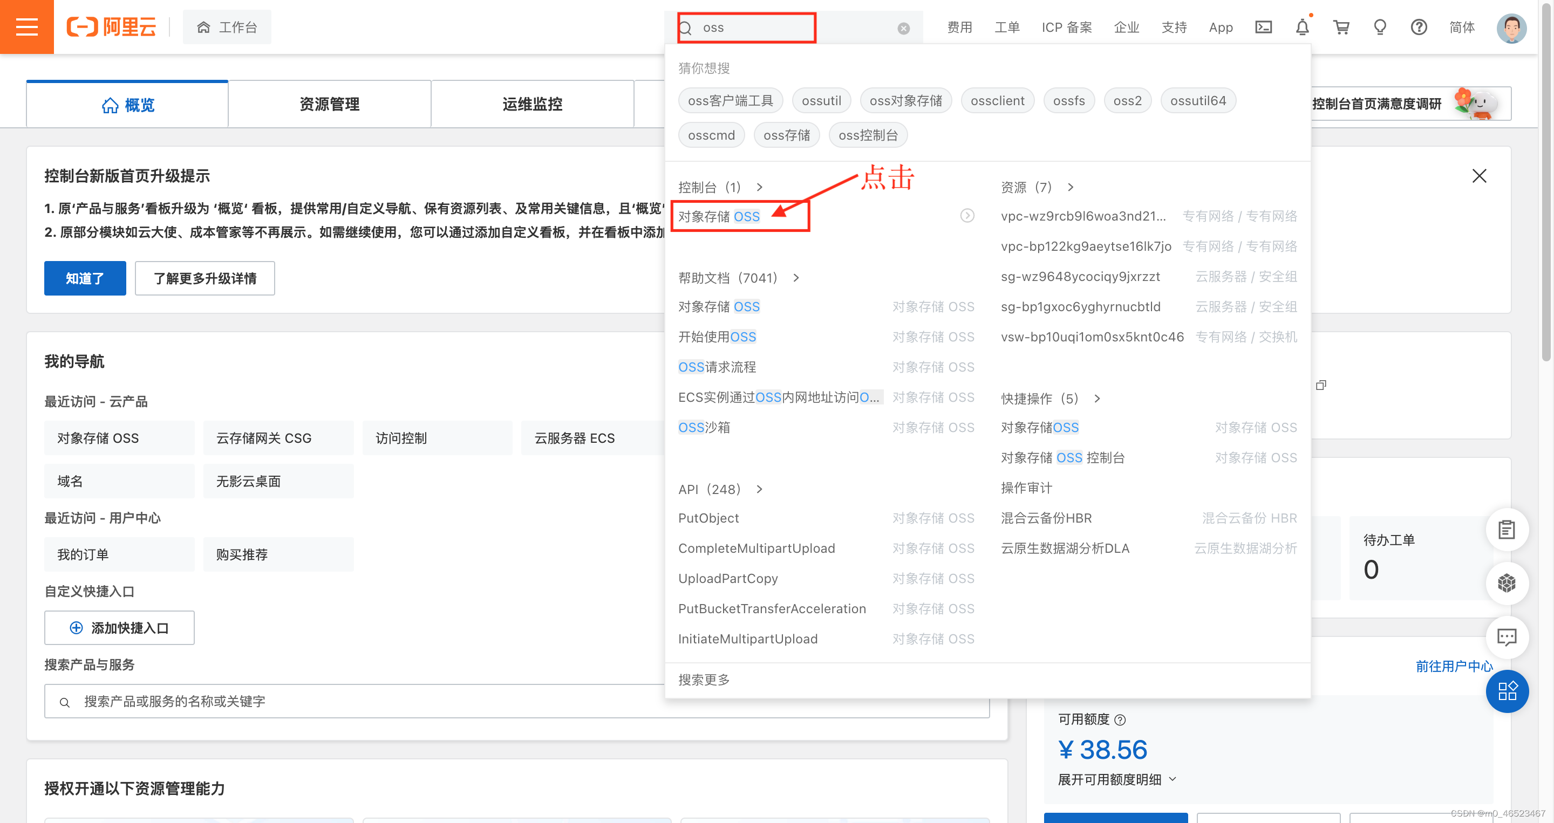1554x823 pixels.
Task: Select the ossutil64 suggestion chip
Action: coord(1198,101)
